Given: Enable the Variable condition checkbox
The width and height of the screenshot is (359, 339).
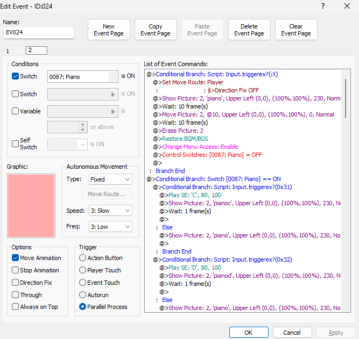Looking at the screenshot, I should pos(16,111).
